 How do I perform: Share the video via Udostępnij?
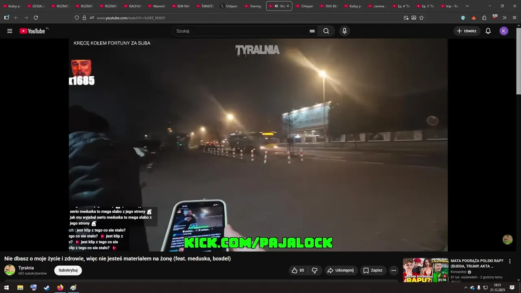click(341, 270)
